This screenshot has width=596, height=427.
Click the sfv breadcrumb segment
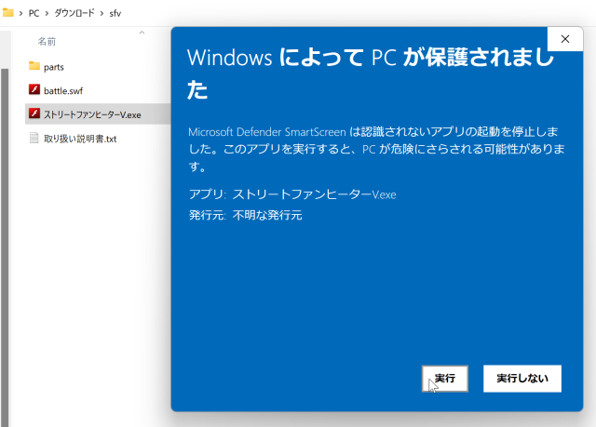115,13
